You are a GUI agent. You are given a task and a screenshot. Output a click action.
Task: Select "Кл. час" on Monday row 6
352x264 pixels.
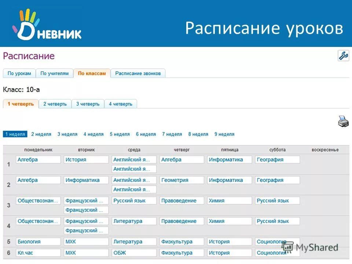click(x=38, y=252)
